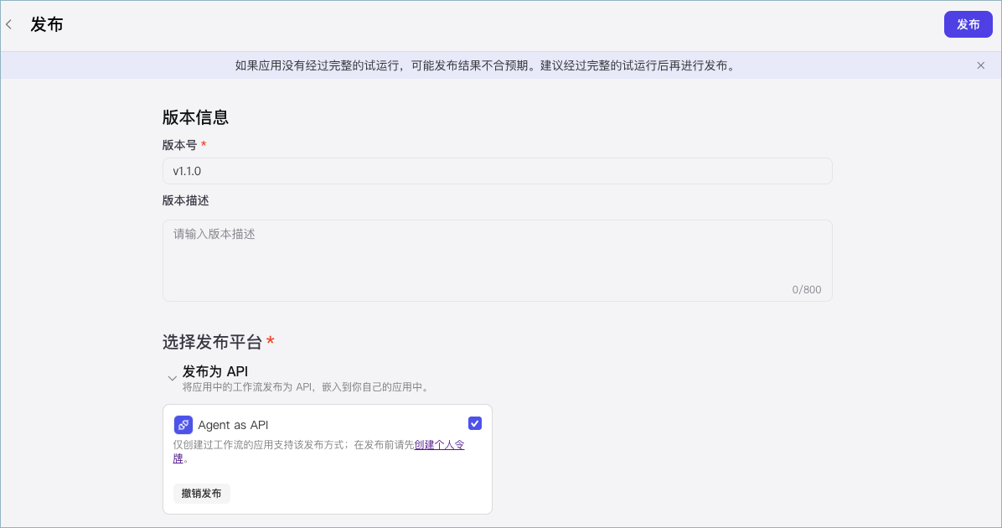Click the 版本号 label
This screenshot has height=528, width=1002.
(179, 145)
